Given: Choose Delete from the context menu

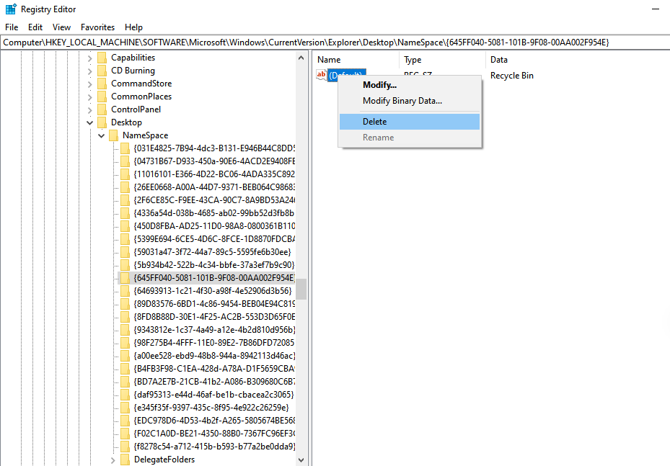Looking at the screenshot, I should click(376, 121).
